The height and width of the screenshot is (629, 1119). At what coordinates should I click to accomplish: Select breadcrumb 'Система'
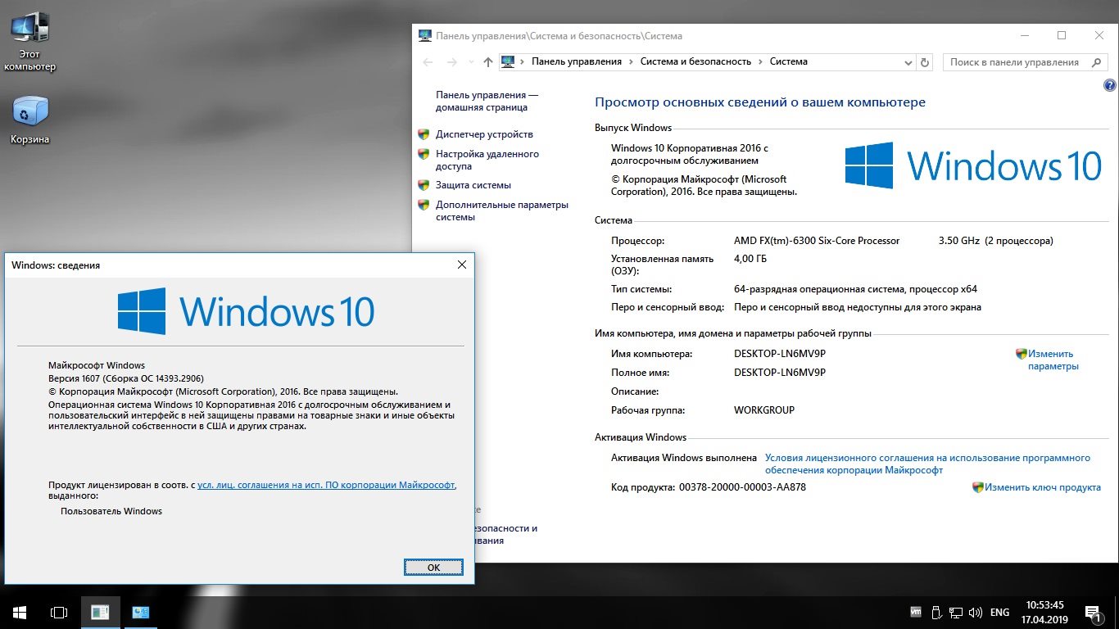tap(788, 61)
